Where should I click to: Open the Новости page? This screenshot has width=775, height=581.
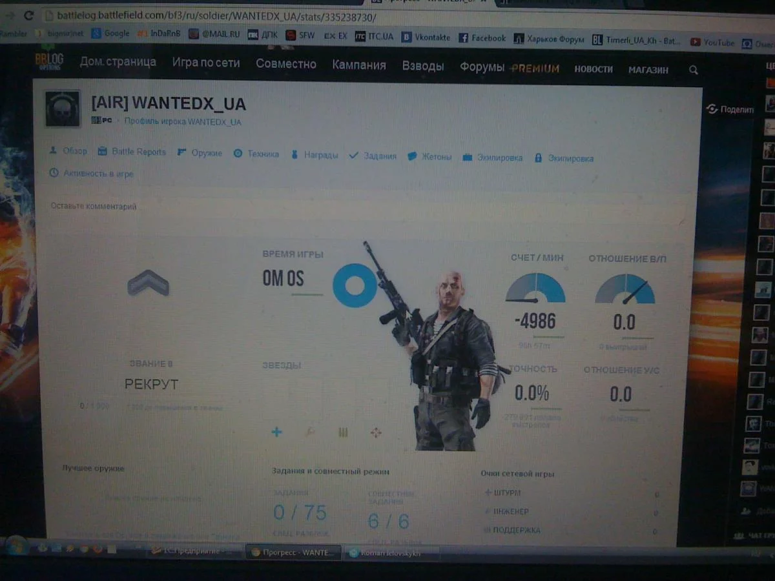coord(594,68)
